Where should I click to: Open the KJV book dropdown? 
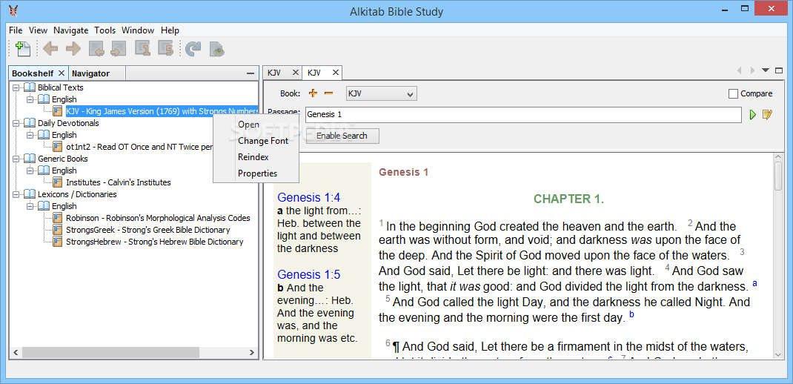click(x=382, y=93)
